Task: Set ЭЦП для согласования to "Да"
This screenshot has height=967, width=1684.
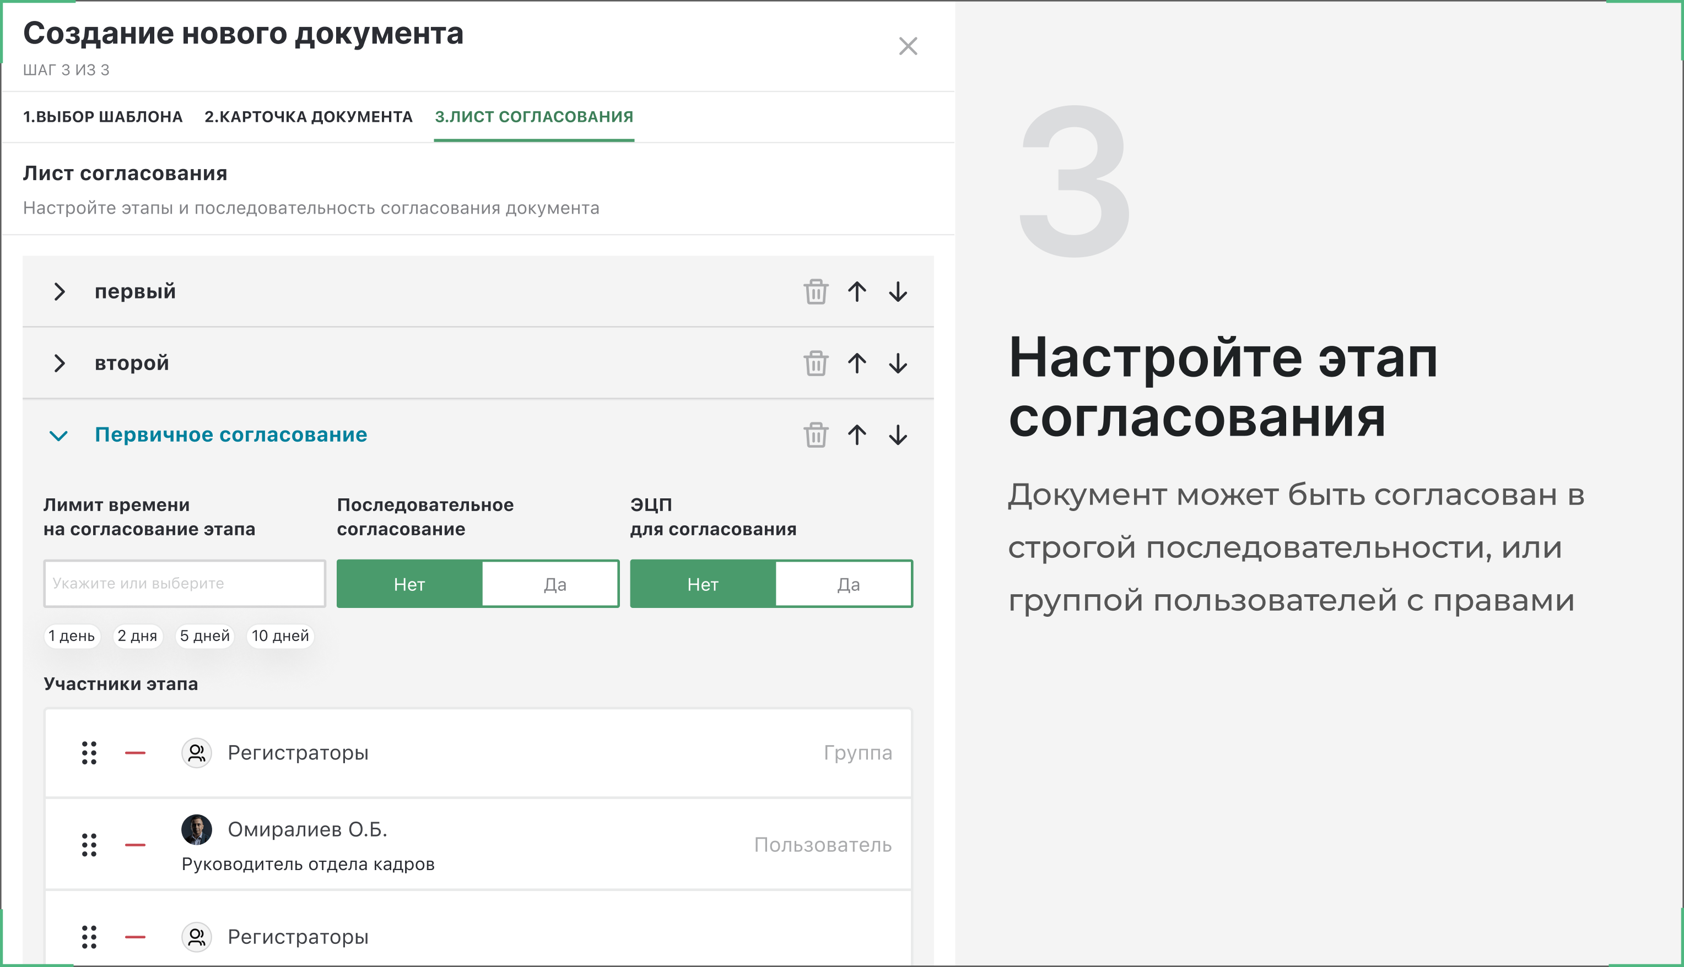Action: click(x=848, y=584)
